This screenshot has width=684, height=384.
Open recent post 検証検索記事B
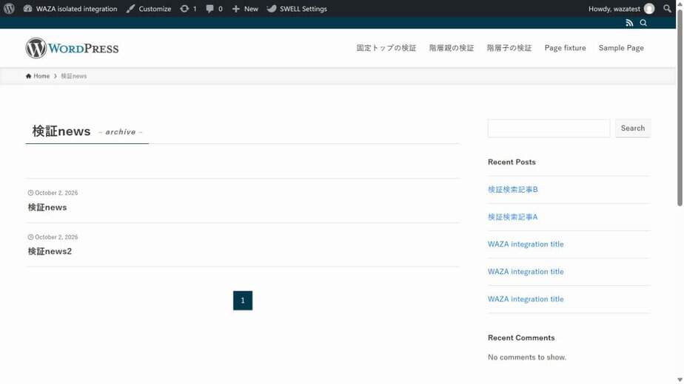512,189
